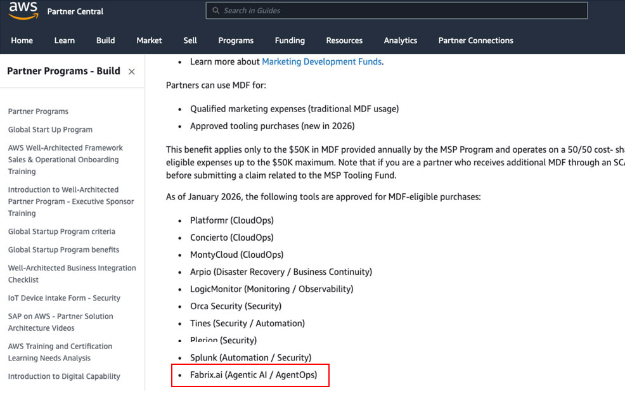Click 'Qualified marketing expenses' bullet
The height and width of the screenshot is (401, 625).
pyautogui.click(x=294, y=109)
